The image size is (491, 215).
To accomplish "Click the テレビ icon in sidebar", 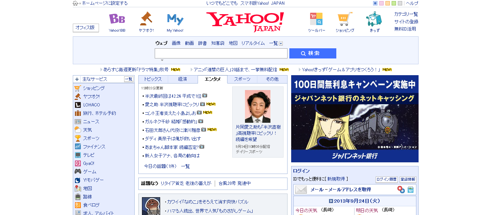I will click(78, 155).
